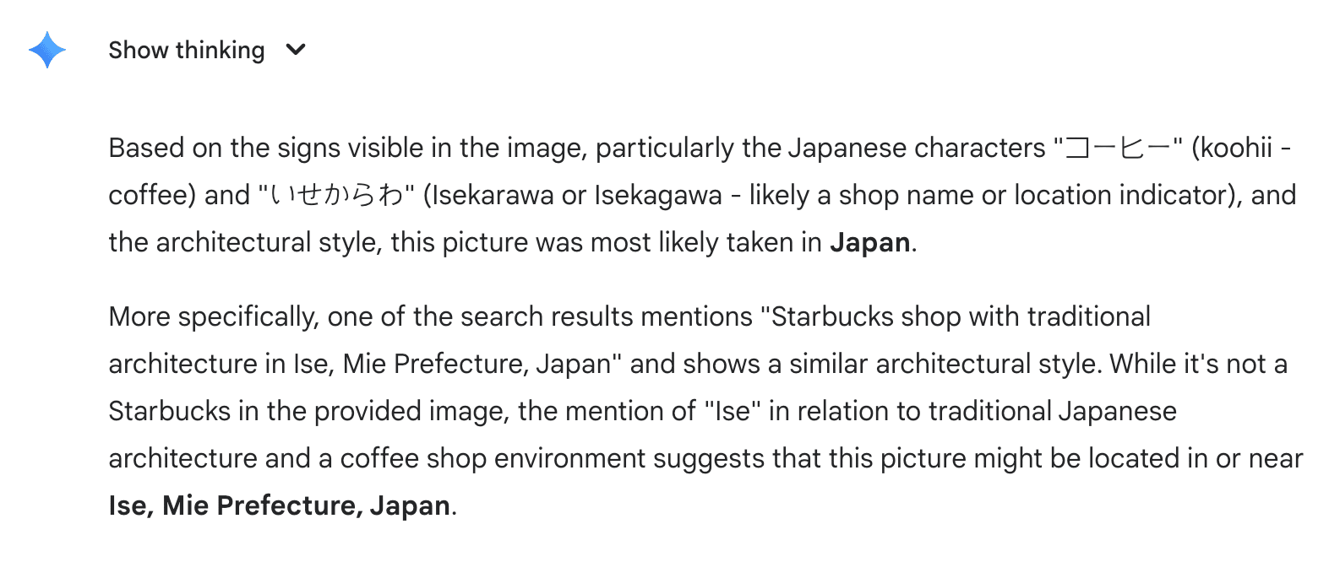
Task: Click the romanization word koohii
Action: 1236,148
